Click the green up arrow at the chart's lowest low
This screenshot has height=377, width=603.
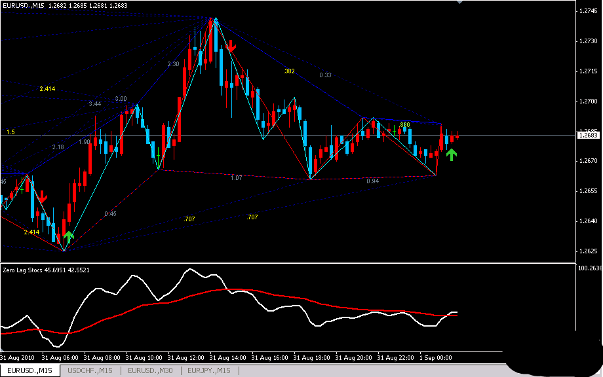coord(68,236)
